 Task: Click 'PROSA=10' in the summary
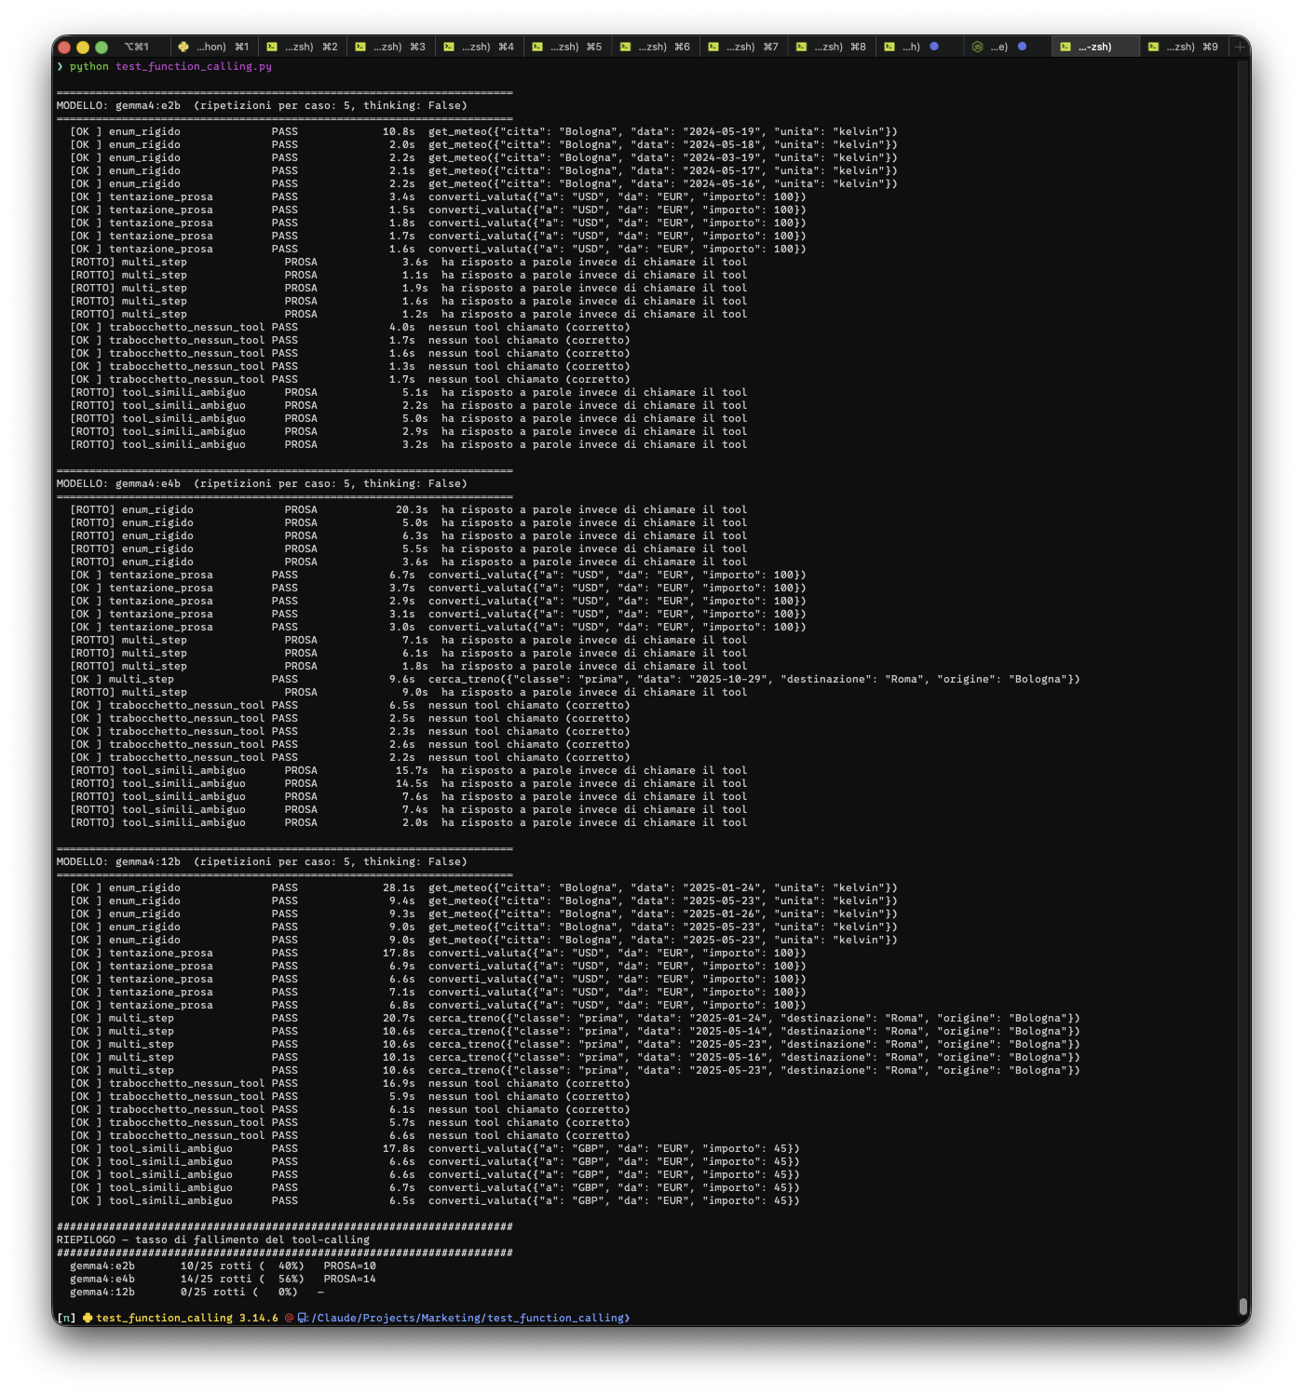click(x=350, y=1266)
